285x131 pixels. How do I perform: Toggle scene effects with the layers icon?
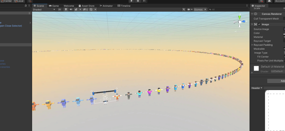point(76,10)
